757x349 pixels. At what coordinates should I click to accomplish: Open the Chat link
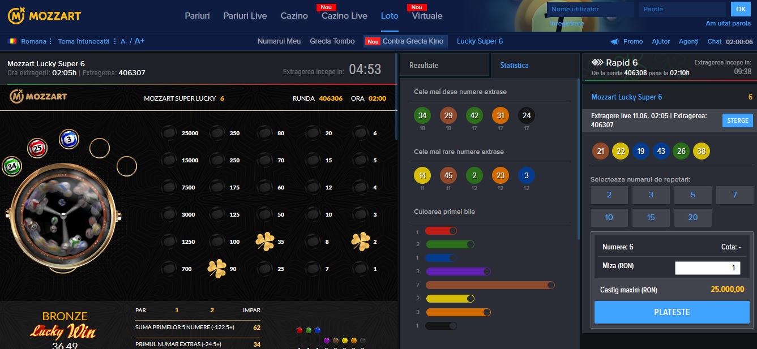tap(715, 41)
